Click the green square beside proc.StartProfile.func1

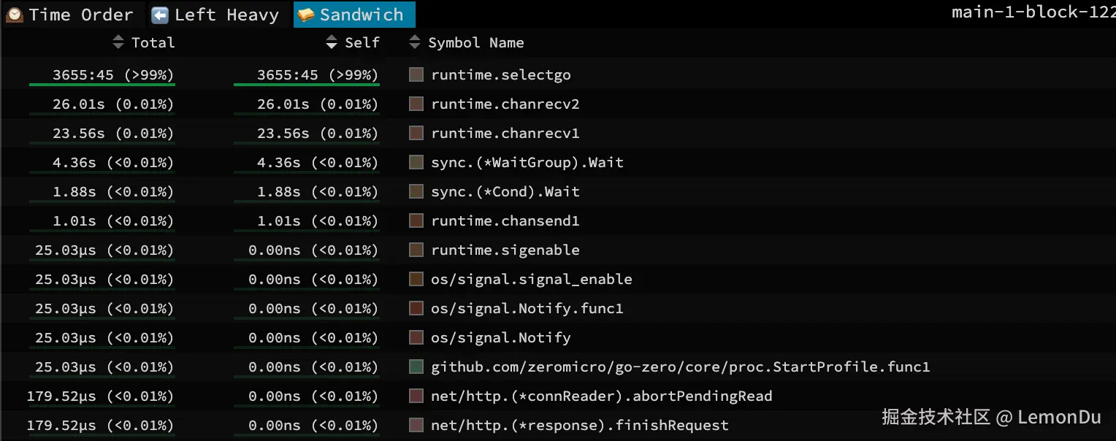416,367
